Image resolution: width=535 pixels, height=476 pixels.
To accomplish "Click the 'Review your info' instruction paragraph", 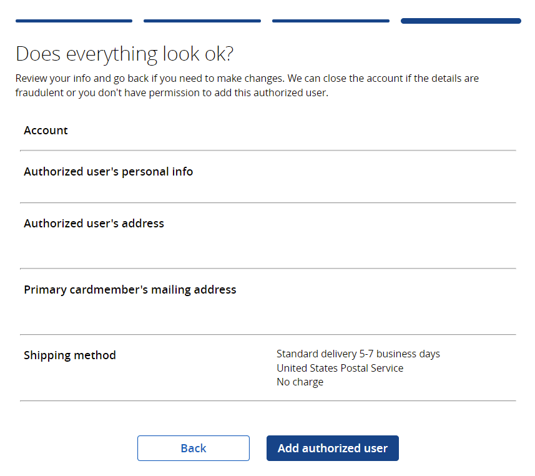I will pos(247,86).
